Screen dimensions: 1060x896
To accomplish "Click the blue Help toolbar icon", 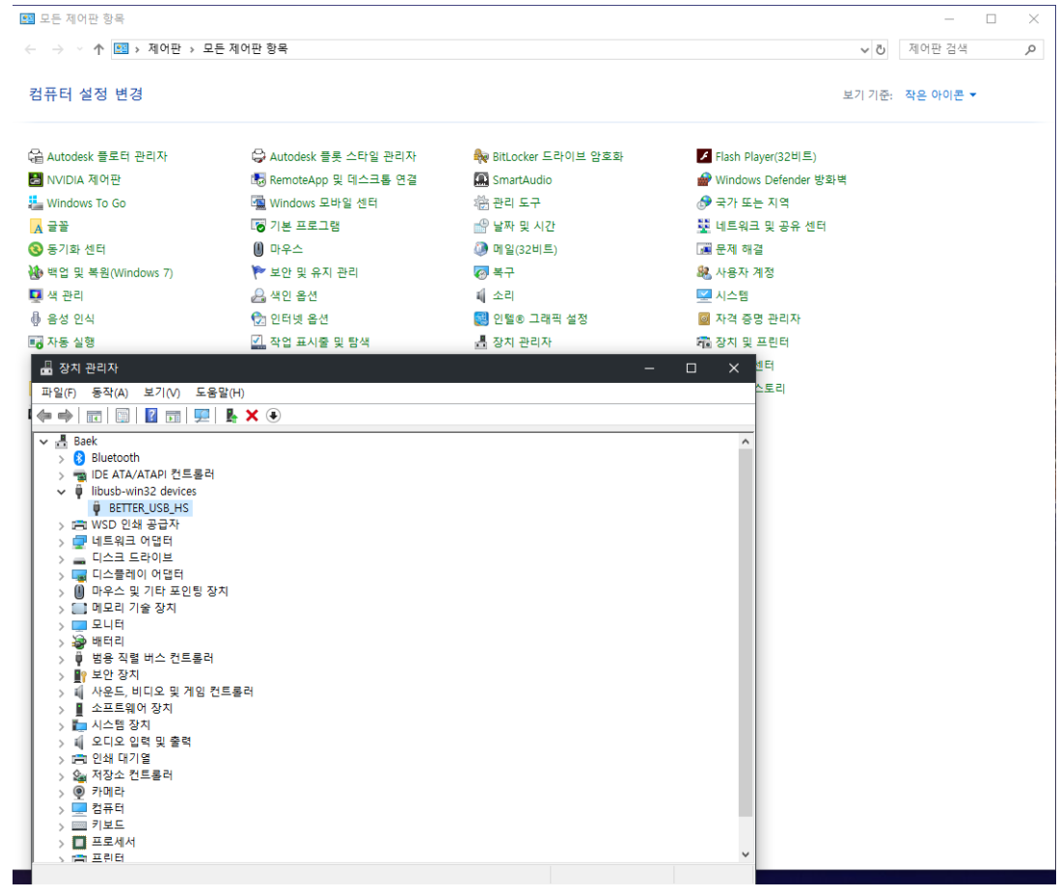I will point(151,416).
